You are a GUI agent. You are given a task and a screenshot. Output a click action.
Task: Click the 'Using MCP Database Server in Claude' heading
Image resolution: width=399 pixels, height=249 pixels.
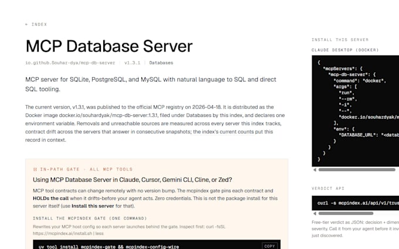[133, 180]
